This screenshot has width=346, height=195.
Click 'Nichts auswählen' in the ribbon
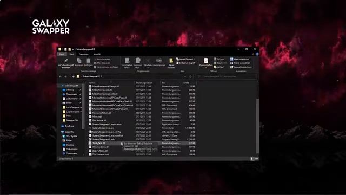pyautogui.click(x=240, y=63)
